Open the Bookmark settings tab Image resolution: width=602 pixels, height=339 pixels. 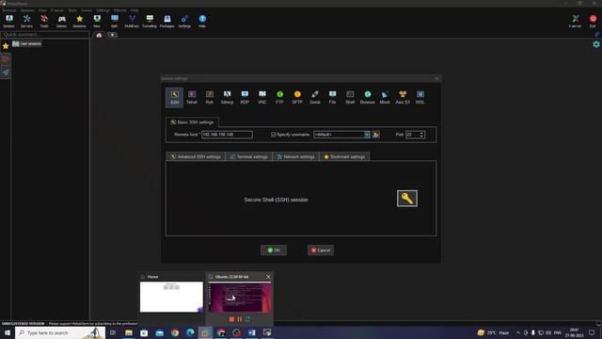point(344,157)
